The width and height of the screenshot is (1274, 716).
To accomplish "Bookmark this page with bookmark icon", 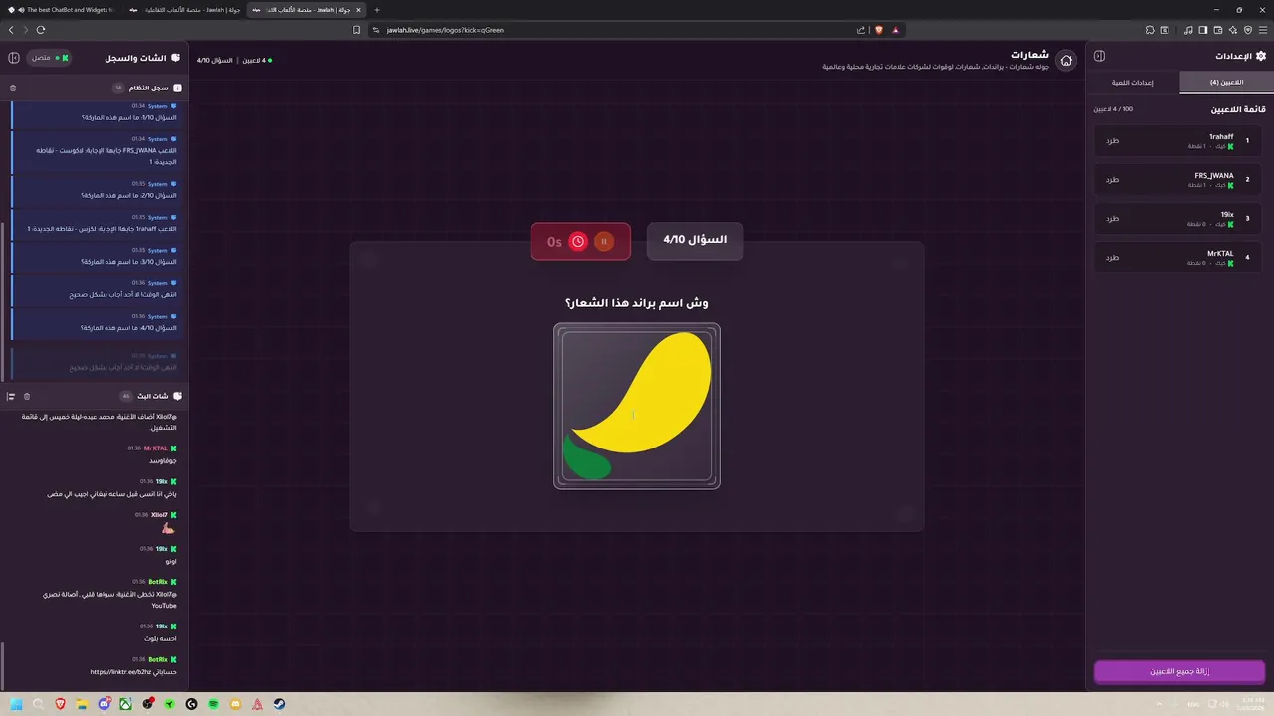I will click(356, 30).
